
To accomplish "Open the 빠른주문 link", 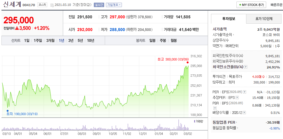I will pos(277,5).
